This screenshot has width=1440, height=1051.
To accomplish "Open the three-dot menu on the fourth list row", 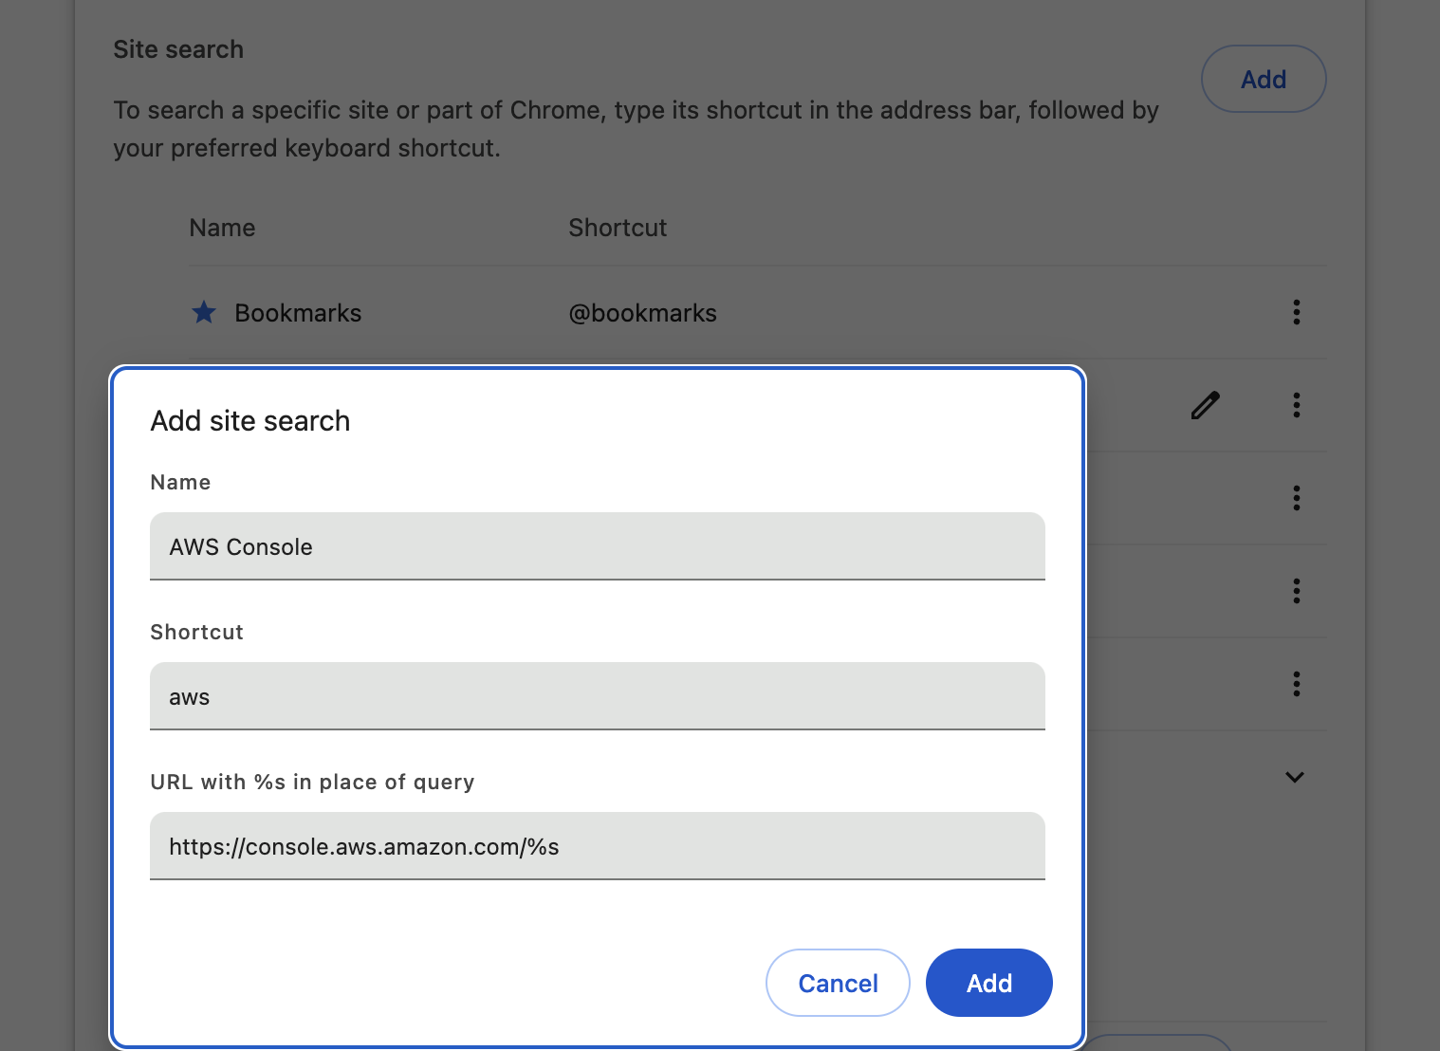I will (1296, 591).
